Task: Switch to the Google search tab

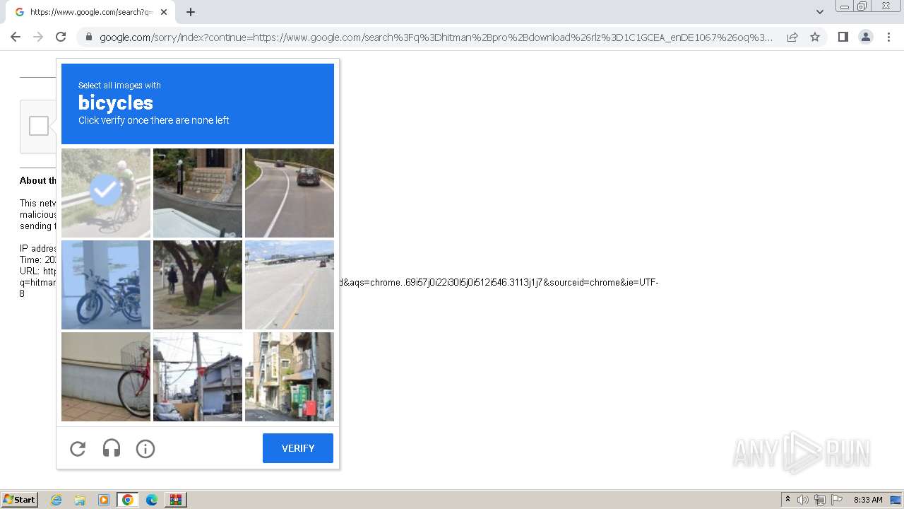Action: click(89, 12)
